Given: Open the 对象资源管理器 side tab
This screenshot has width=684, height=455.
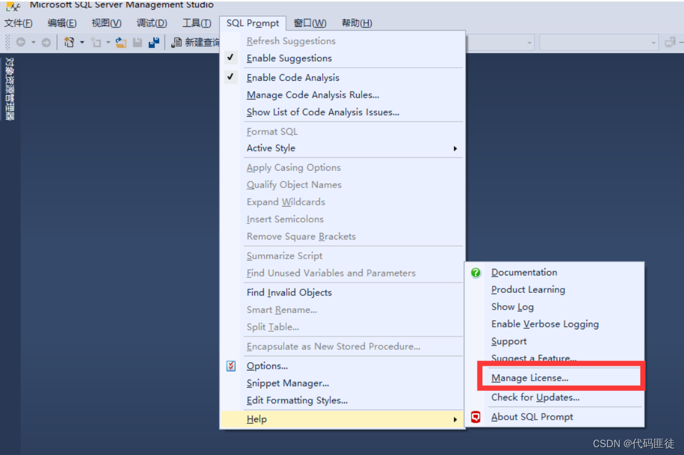Looking at the screenshot, I should coord(10,89).
